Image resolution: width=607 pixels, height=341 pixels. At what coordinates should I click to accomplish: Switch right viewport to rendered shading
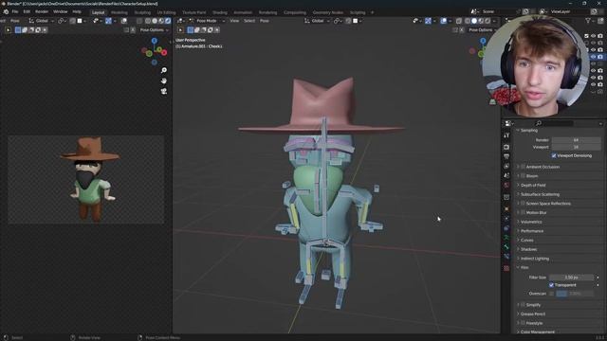tap(487, 21)
